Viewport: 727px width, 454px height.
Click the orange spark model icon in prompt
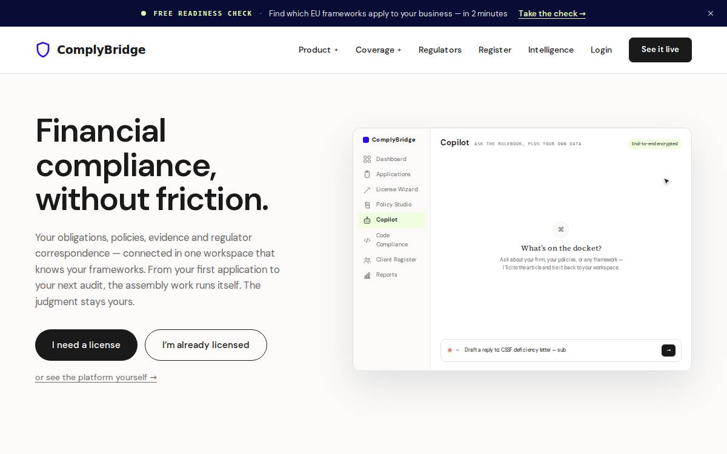pos(450,350)
